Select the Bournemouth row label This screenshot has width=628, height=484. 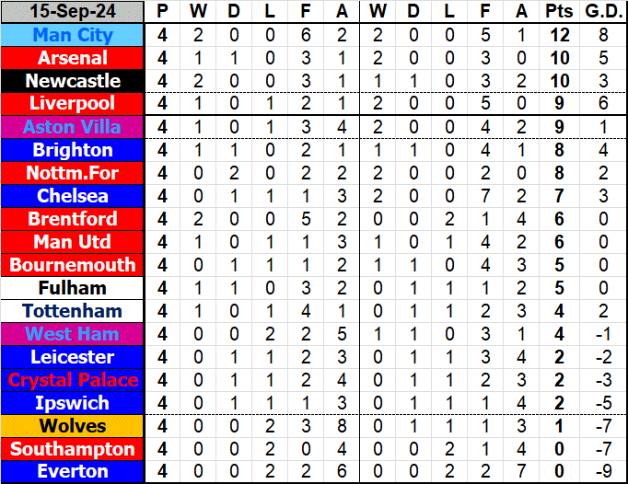(73, 265)
